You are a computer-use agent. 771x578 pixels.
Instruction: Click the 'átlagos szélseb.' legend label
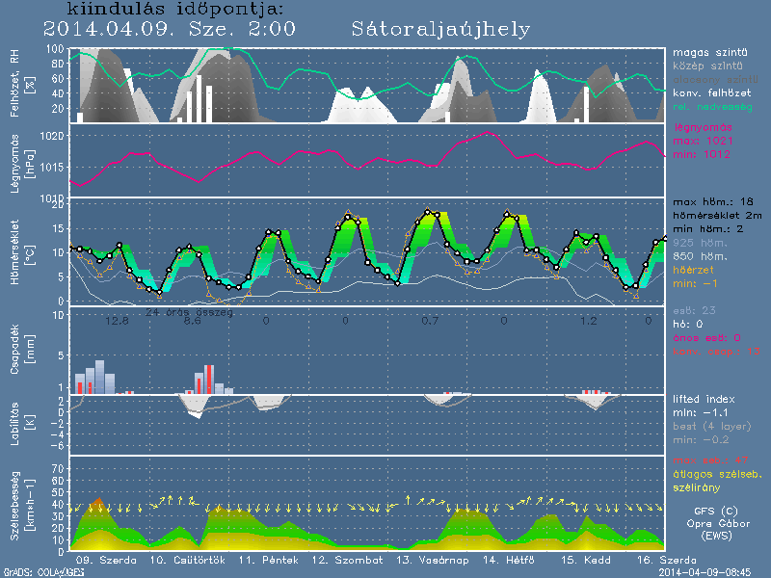pyautogui.click(x=714, y=475)
